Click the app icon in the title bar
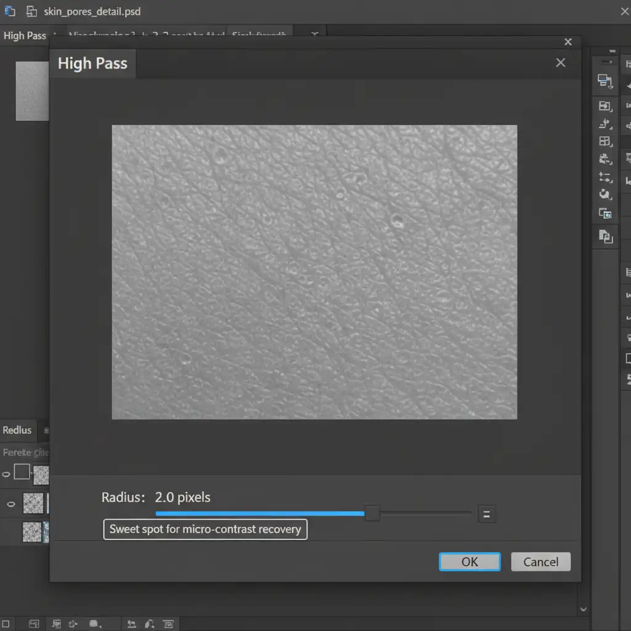Screen dimensions: 631x631 coord(10,11)
